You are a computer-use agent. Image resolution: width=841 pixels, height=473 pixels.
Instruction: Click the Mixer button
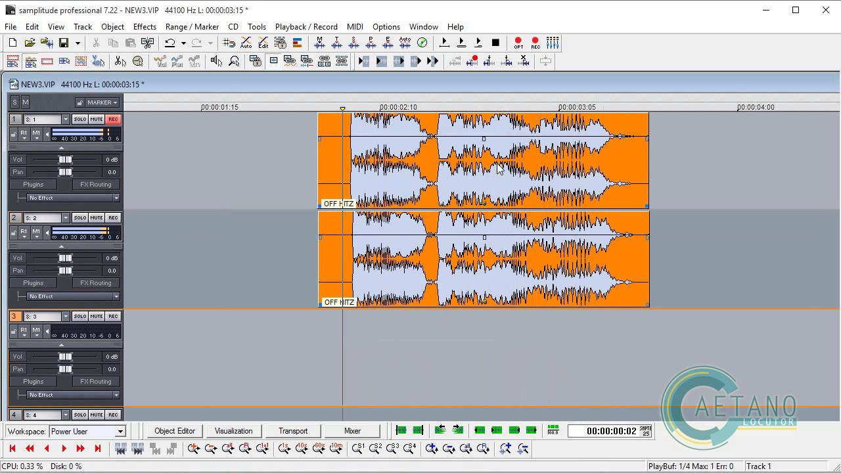[352, 431]
